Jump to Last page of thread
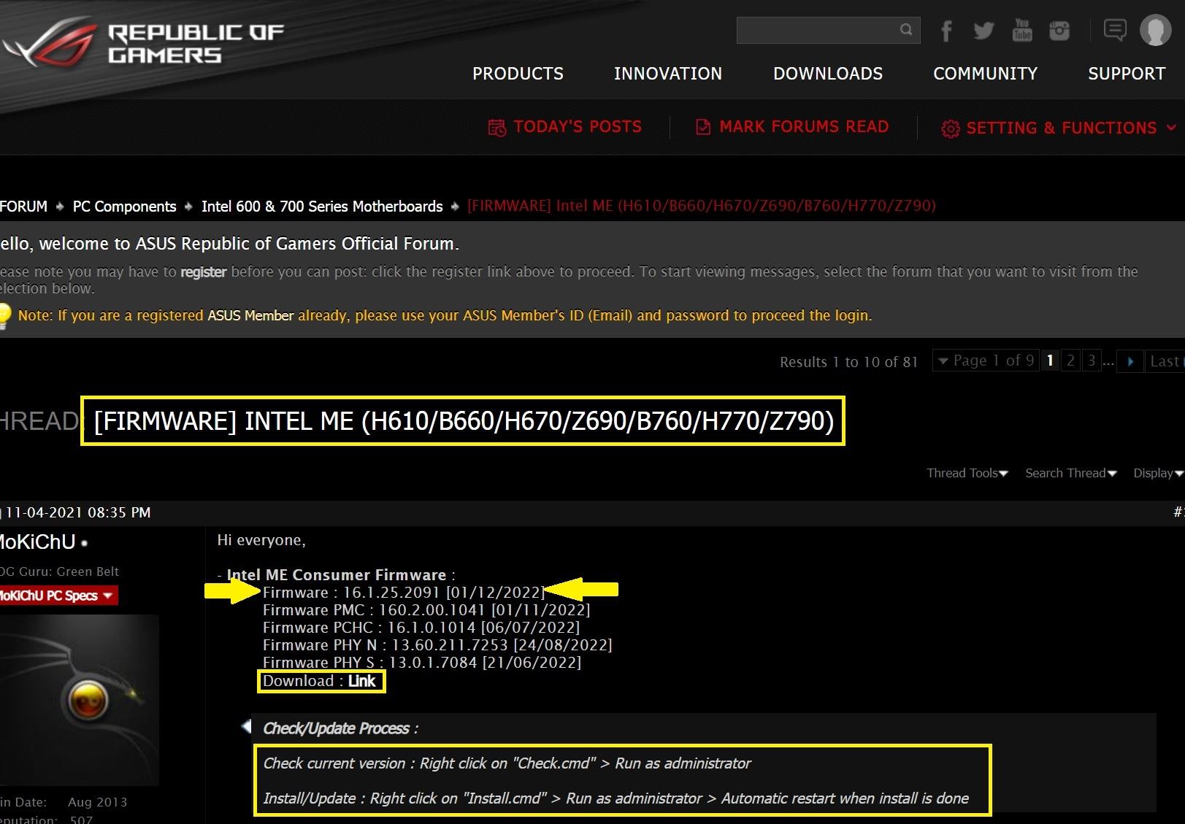Viewport: 1185px width, 824px height. tap(1165, 361)
